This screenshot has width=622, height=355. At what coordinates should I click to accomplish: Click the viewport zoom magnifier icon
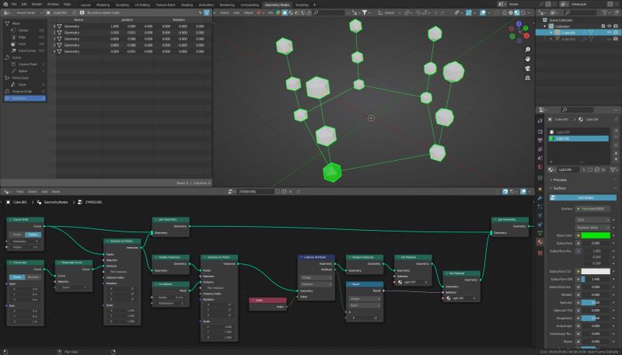pos(528,50)
